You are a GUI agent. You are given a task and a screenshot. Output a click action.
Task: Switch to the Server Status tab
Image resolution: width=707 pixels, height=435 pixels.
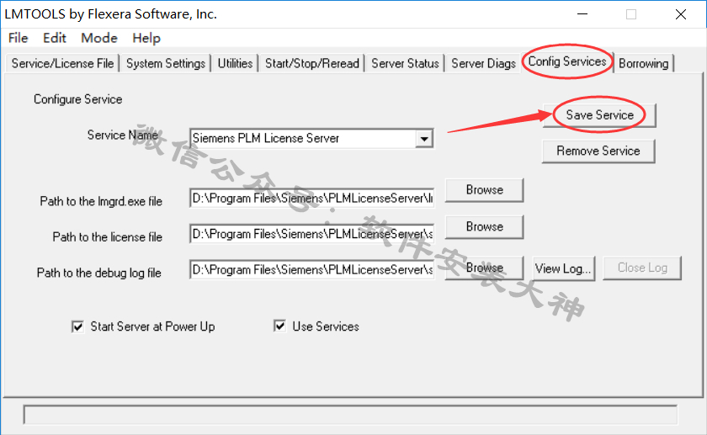[x=405, y=64]
